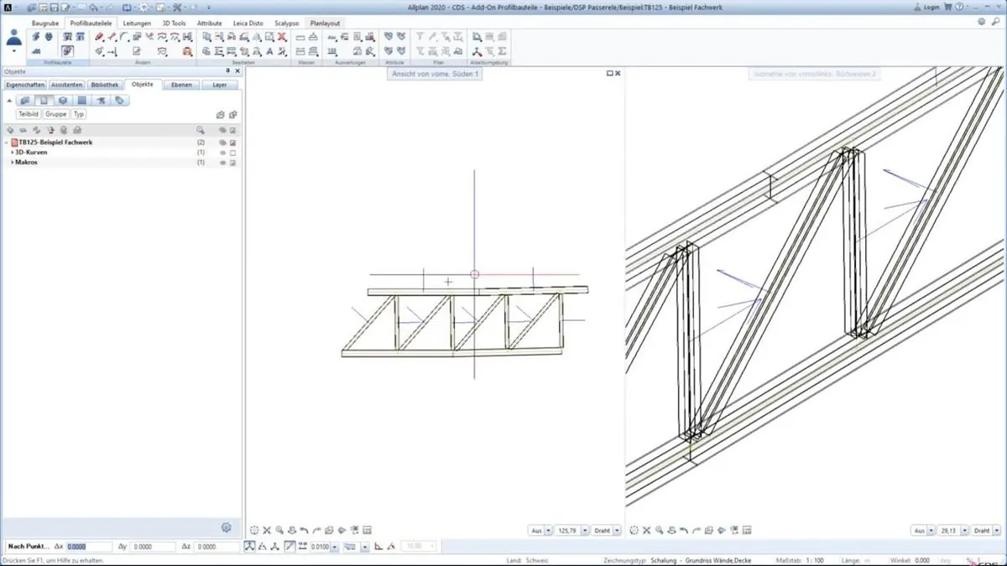Click the Δy coordinate input field

point(153,547)
